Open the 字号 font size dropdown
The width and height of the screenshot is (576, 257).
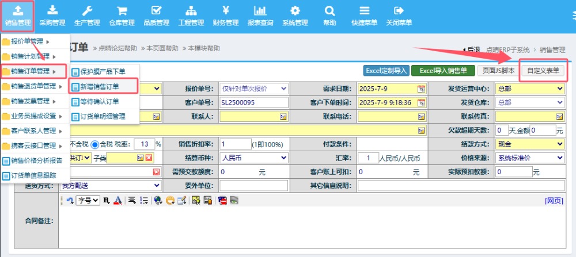(x=89, y=200)
